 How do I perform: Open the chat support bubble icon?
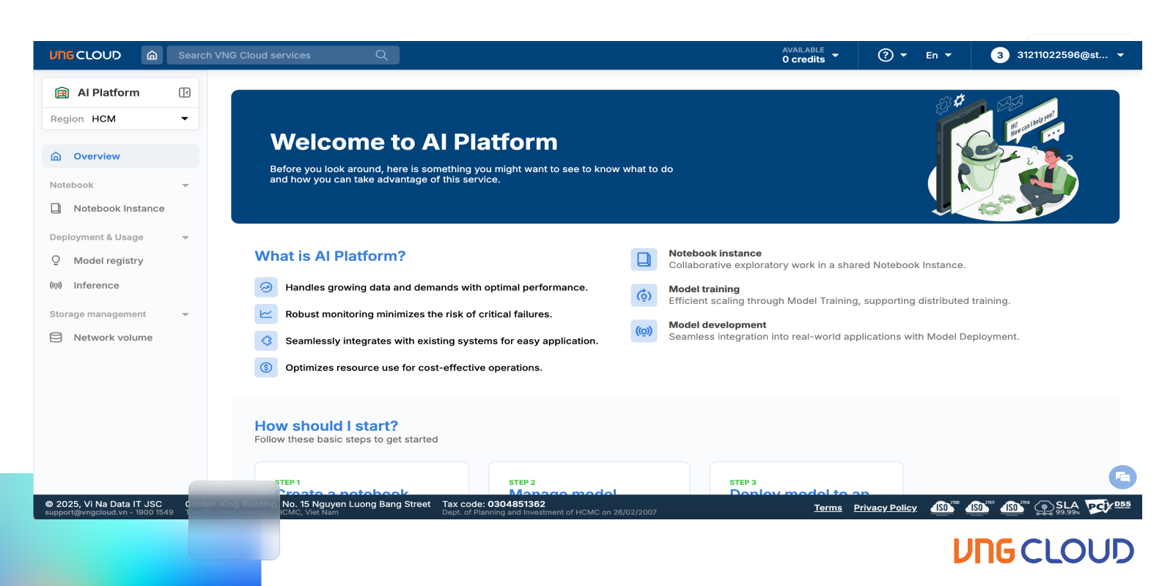click(x=1122, y=478)
